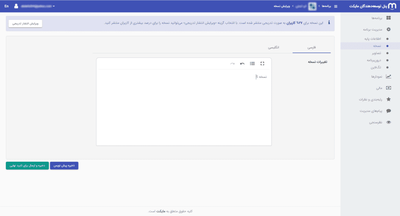Redo the edit in the editor toolbar
The height and width of the screenshot is (216, 400).
click(232, 64)
